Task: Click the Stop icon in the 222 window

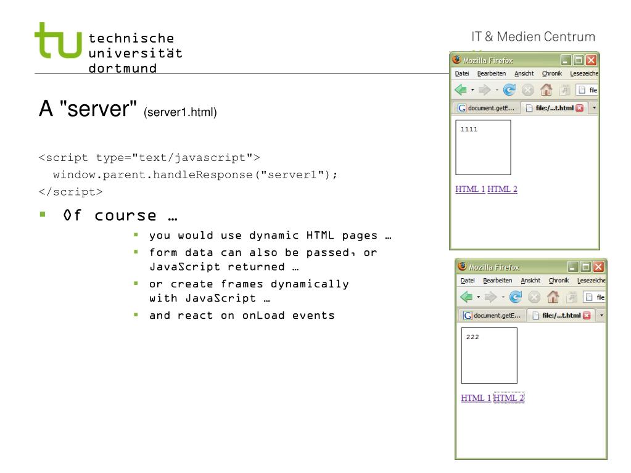Action: click(534, 297)
